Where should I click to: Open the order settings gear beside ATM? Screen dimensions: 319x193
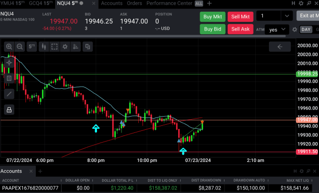click(x=295, y=30)
